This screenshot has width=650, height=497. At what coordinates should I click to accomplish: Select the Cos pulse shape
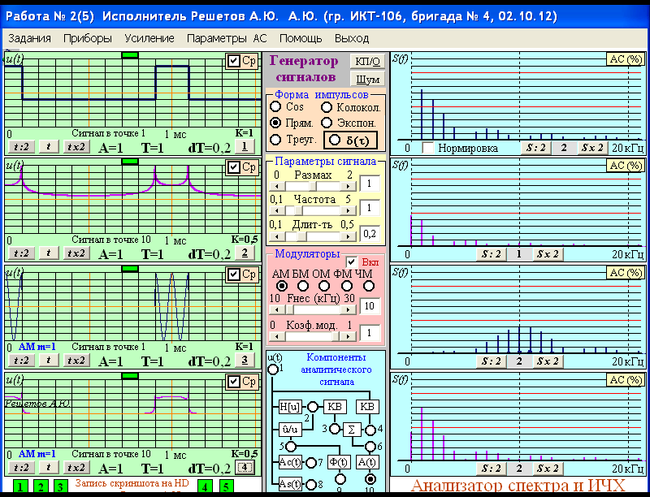tap(275, 106)
